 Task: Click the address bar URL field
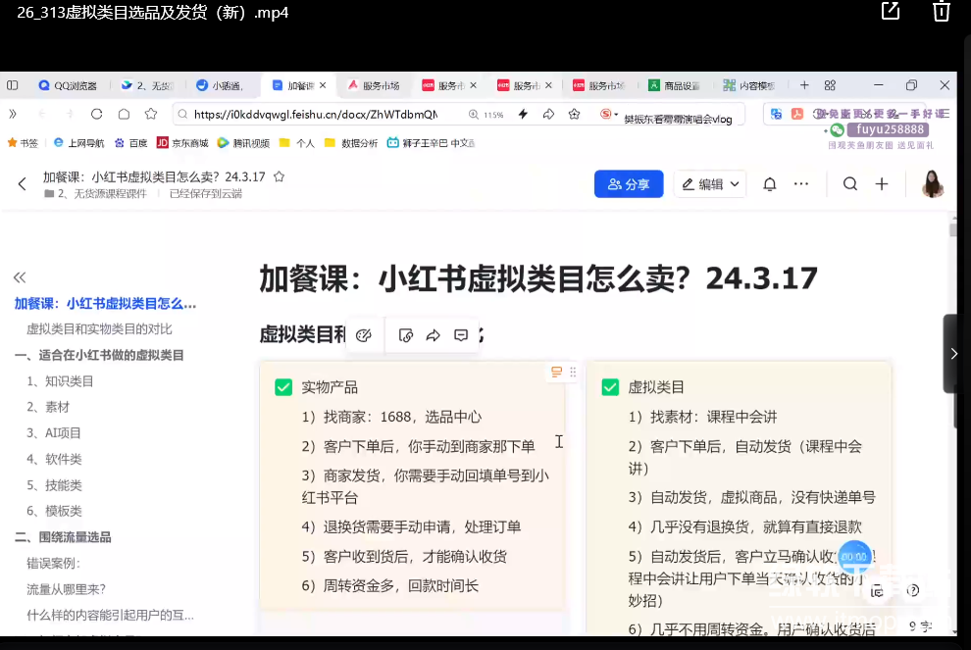point(316,114)
